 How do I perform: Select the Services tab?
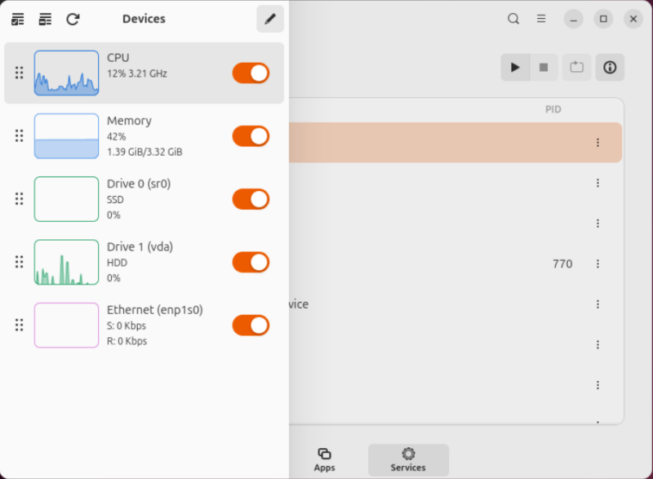point(408,459)
